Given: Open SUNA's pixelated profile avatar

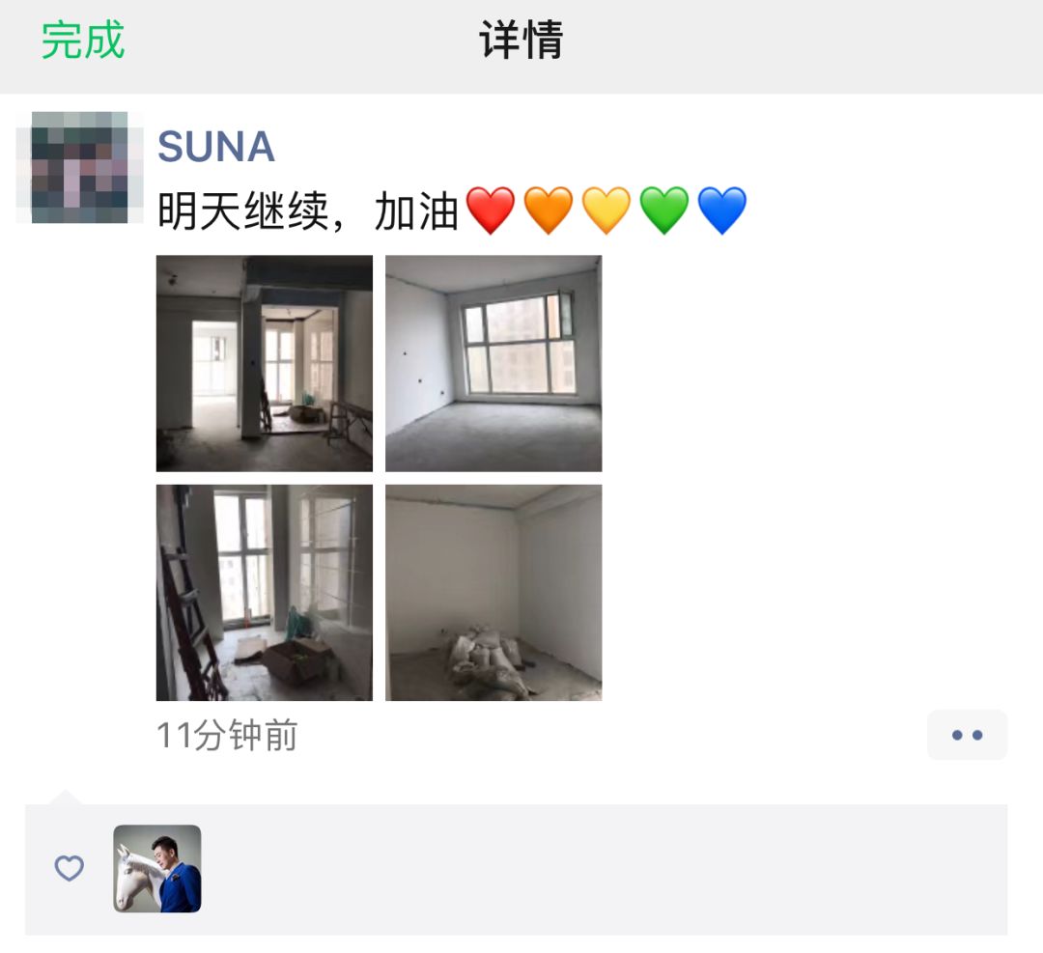Looking at the screenshot, I should click(80, 168).
